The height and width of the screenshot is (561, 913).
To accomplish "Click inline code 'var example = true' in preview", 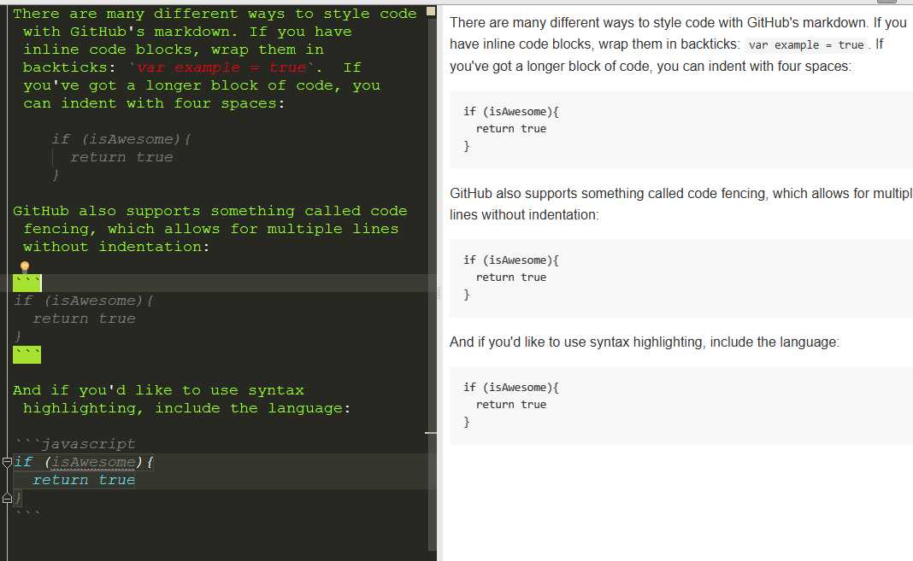I will (806, 44).
